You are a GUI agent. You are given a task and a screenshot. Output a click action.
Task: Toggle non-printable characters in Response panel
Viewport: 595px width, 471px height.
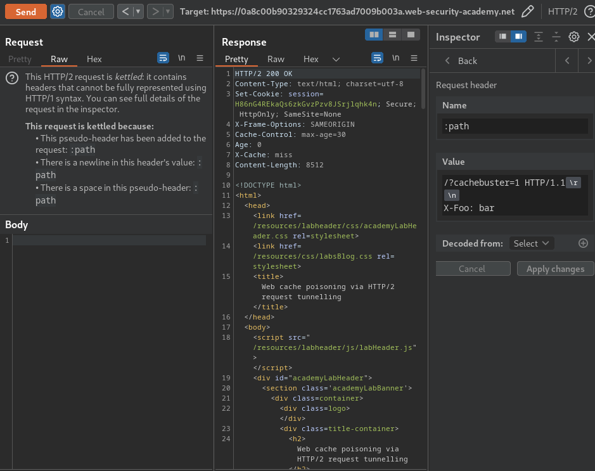coord(396,58)
